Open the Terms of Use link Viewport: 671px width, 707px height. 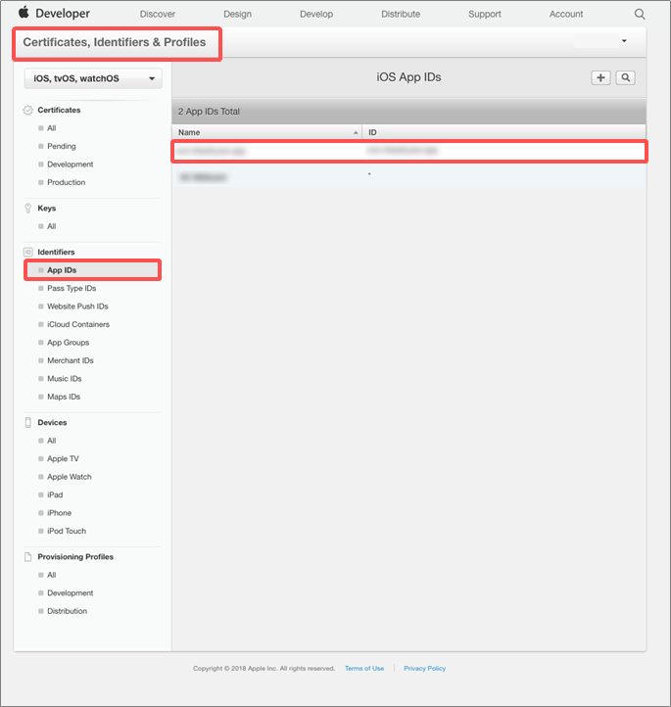[364, 668]
